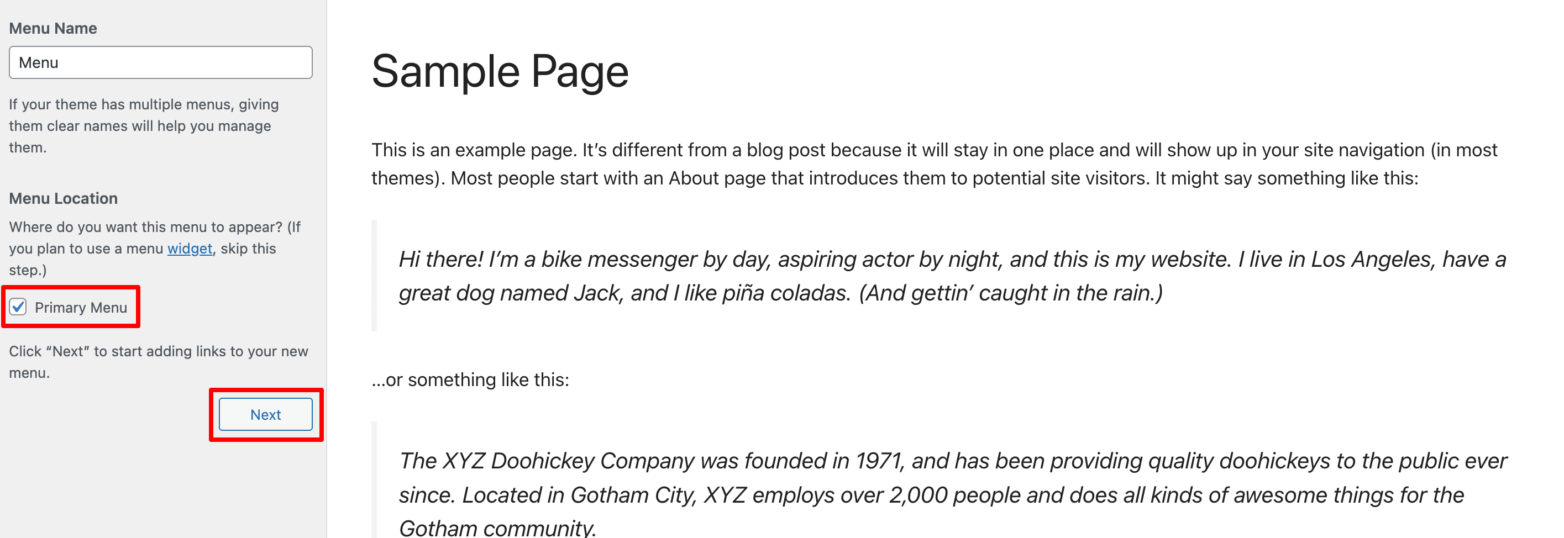Click the Next button
This screenshot has width=1564, height=538.
[265, 414]
